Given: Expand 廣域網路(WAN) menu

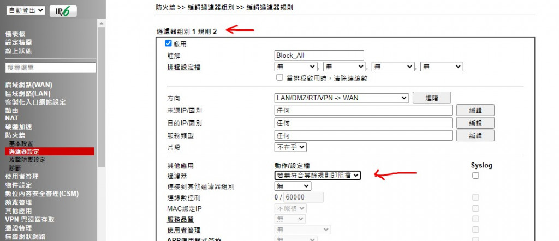Looking at the screenshot, I should (28, 85).
